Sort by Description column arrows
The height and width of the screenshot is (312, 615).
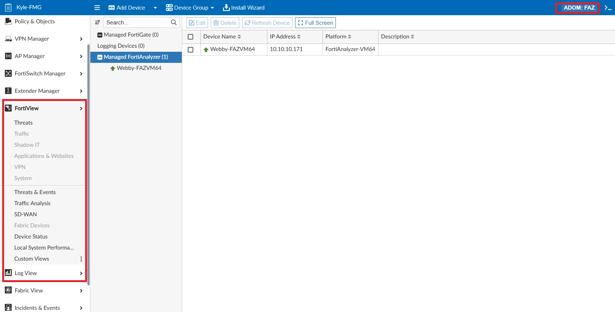coord(412,37)
